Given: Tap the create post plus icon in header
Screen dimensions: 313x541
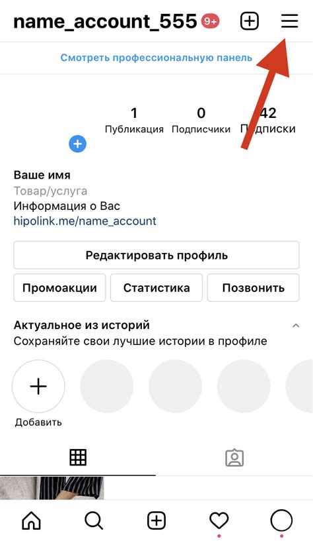Looking at the screenshot, I should tap(249, 21).
